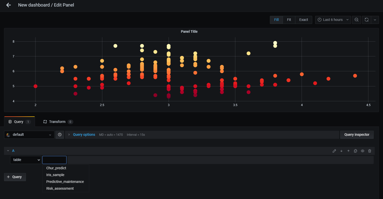Viewport: 383px width, 199px height.
Task: Expand the Query options section
Action: (x=84, y=135)
